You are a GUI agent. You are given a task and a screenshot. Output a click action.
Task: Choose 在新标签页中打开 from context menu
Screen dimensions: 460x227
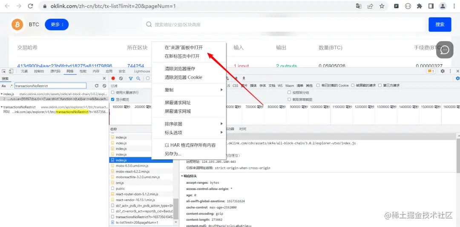point(189,56)
